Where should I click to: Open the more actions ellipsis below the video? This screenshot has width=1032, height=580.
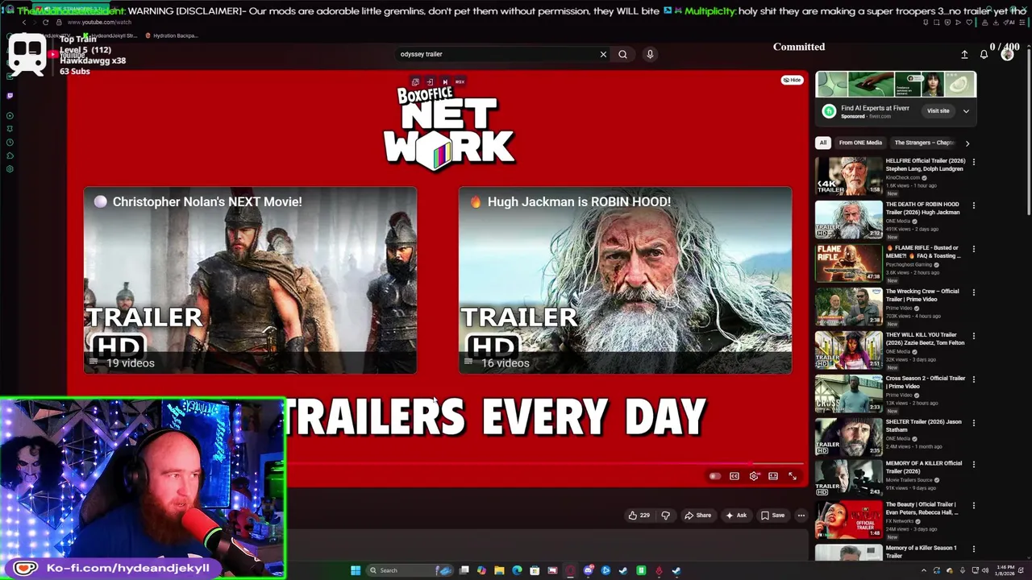click(801, 516)
